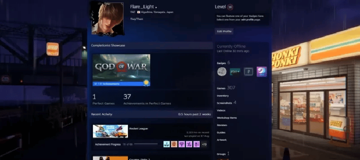The image size is (360, 160).
Task: Click the perfect game sun badge icon
Action: [146, 82]
